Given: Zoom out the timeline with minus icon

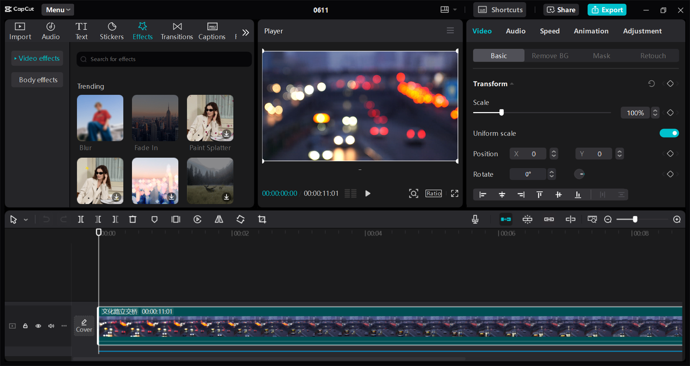Looking at the screenshot, I should (x=608, y=219).
